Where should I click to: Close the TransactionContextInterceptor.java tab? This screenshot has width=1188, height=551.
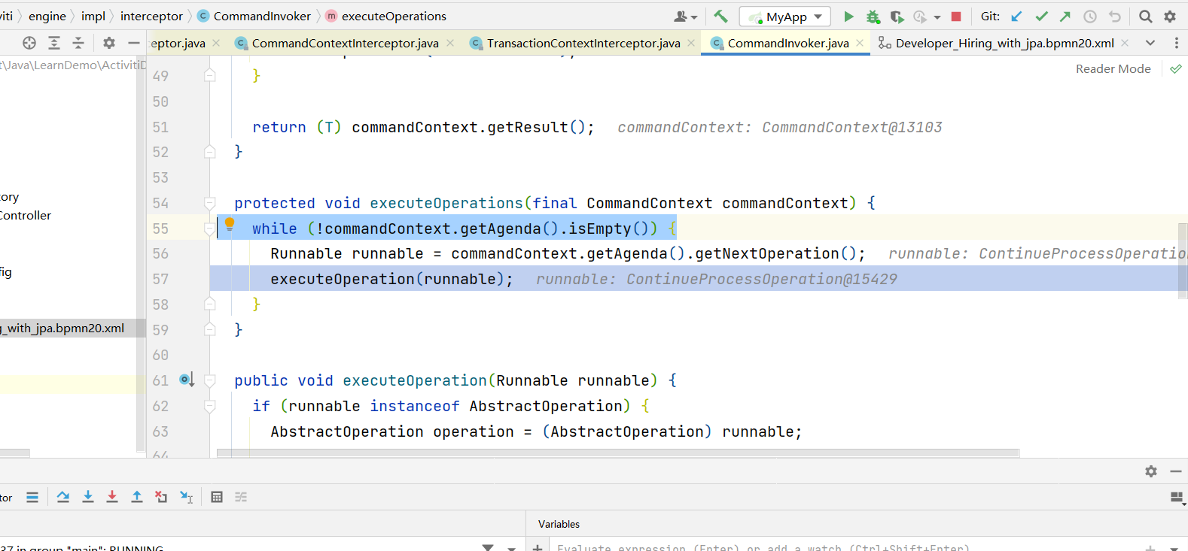tap(691, 43)
